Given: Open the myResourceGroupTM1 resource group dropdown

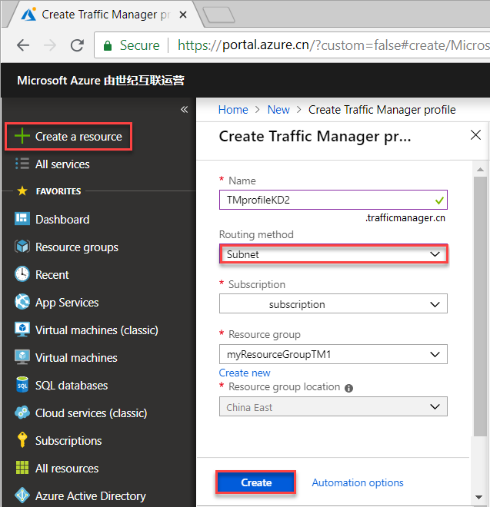Looking at the screenshot, I should point(333,354).
